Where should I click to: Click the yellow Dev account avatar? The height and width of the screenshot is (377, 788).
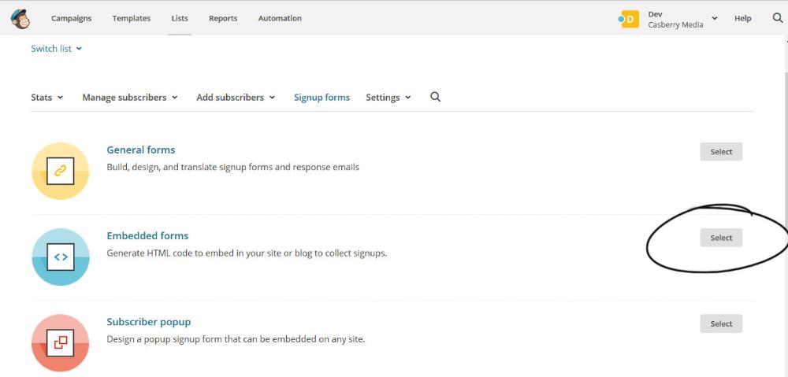(629, 19)
